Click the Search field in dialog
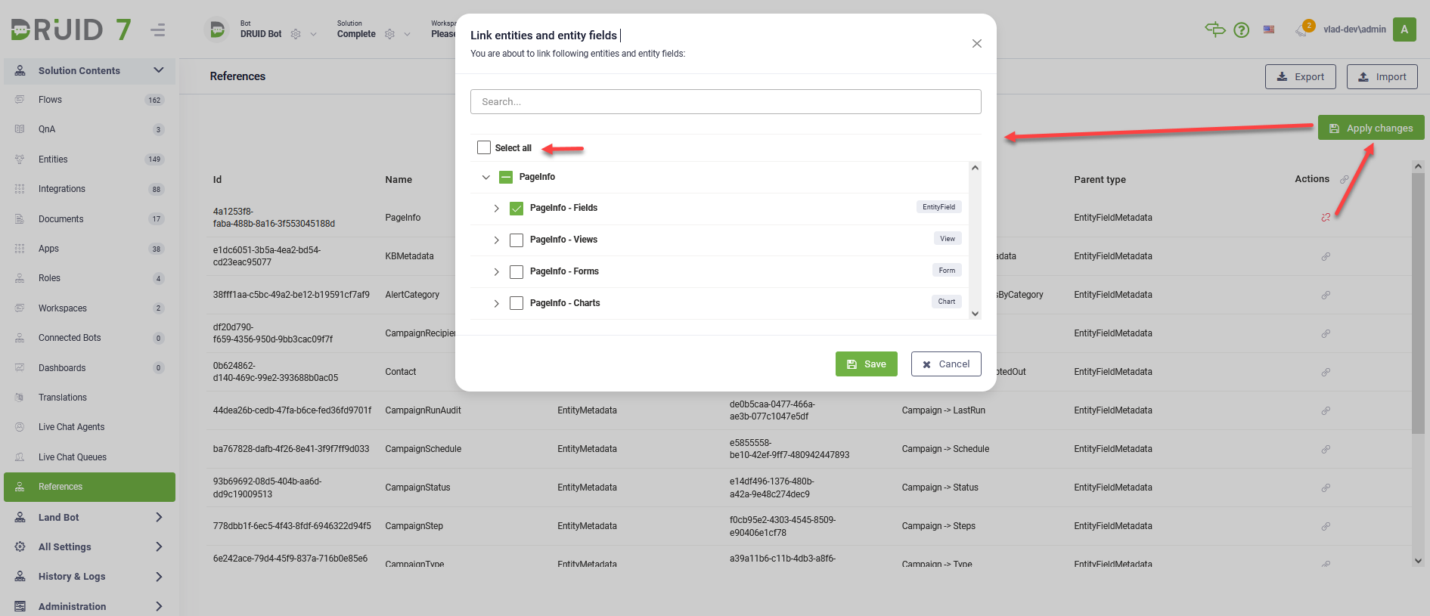Image resolution: width=1430 pixels, height=616 pixels. (725, 102)
